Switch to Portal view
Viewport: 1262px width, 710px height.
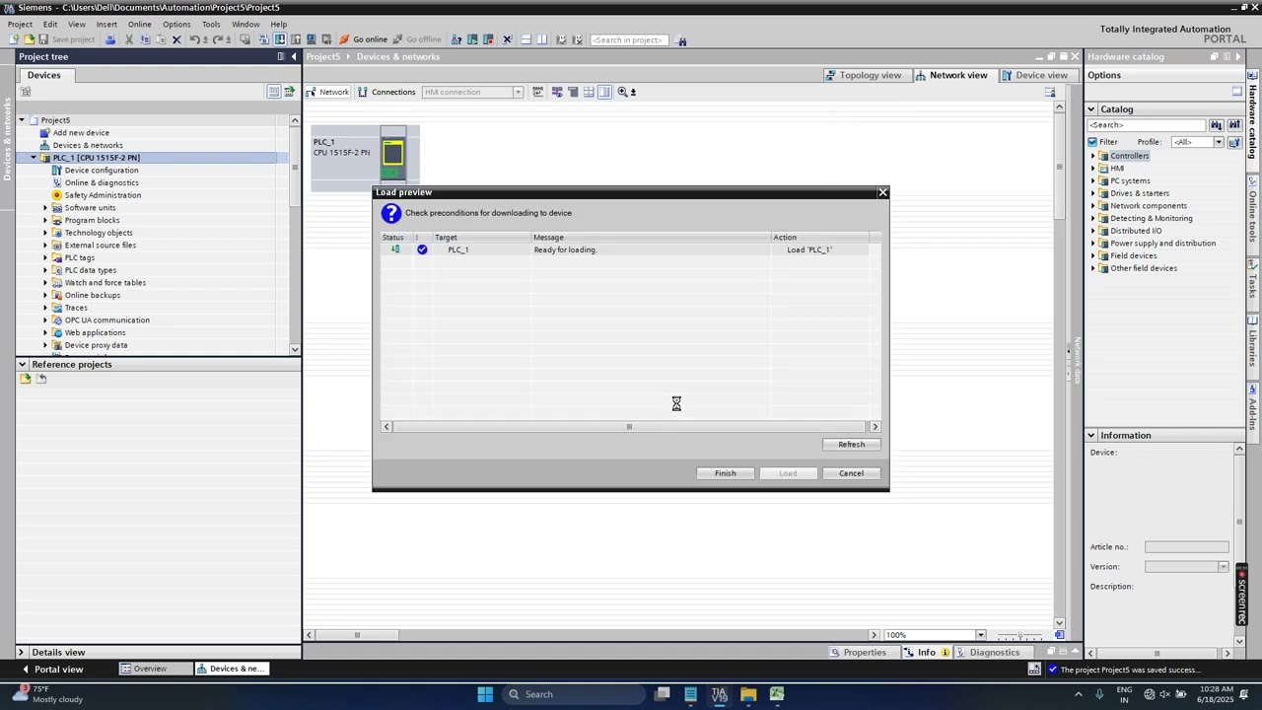52,670
